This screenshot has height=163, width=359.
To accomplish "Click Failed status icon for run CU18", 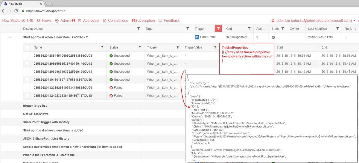I will [x=111, y=96].
